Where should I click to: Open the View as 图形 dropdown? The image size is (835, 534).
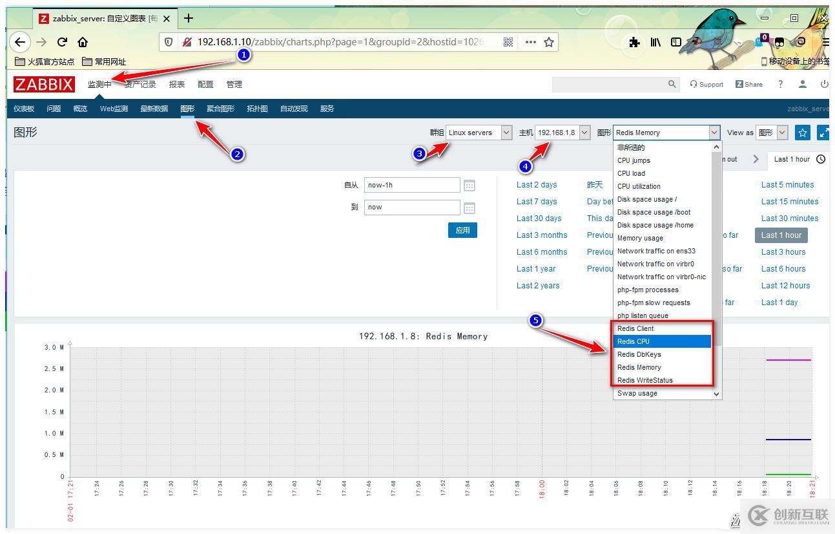(x=772, y=133)
